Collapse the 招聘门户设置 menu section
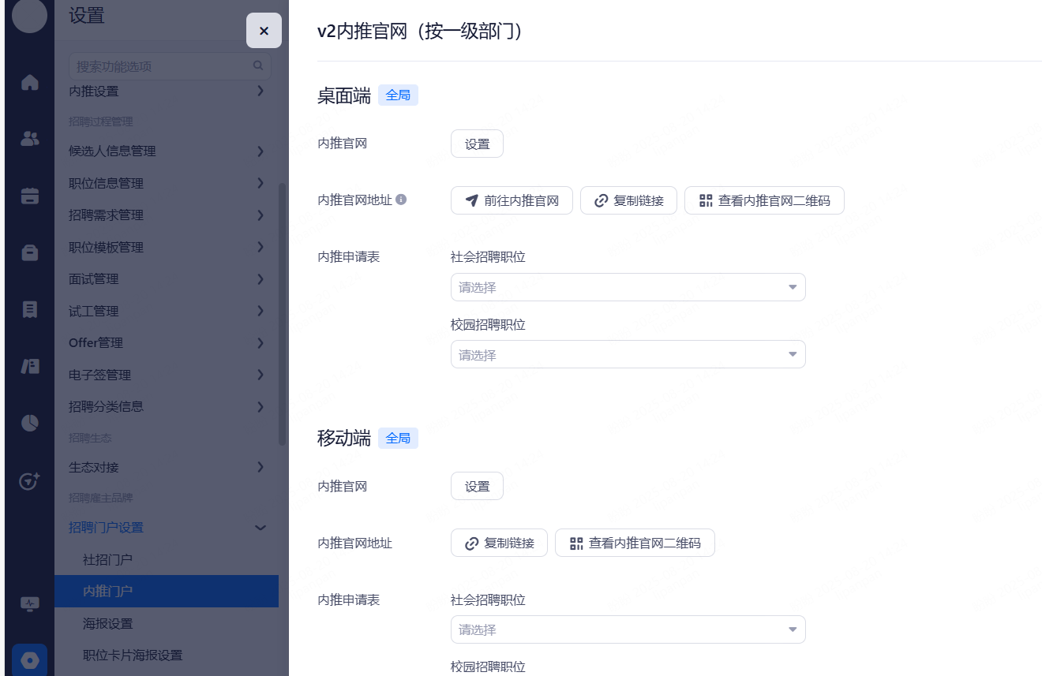 pyautogui.click(x=260, y=528)
